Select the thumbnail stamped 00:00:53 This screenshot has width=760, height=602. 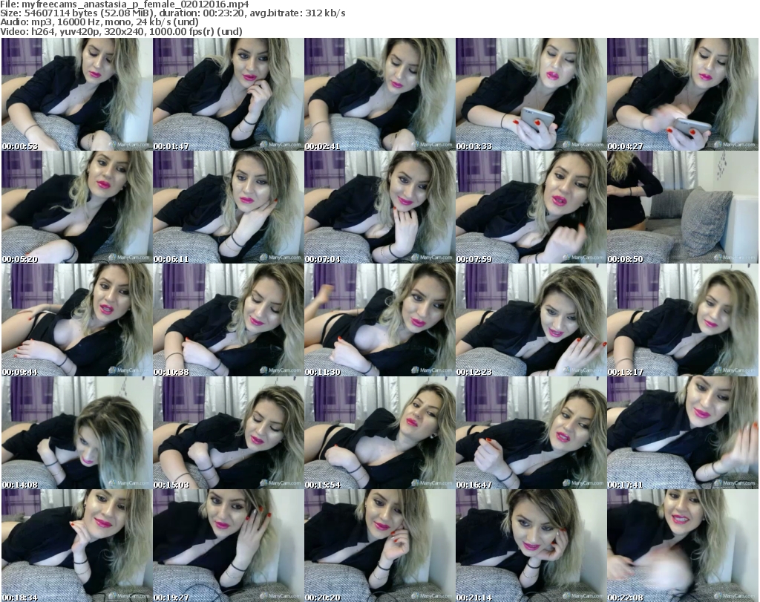76,94
